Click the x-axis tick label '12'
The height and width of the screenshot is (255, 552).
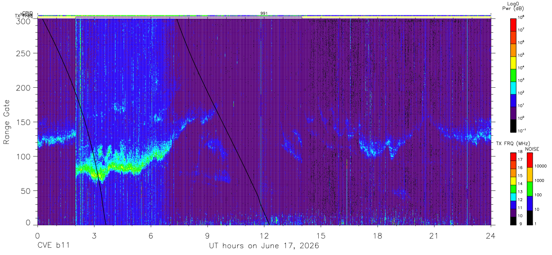coord(264,235)
